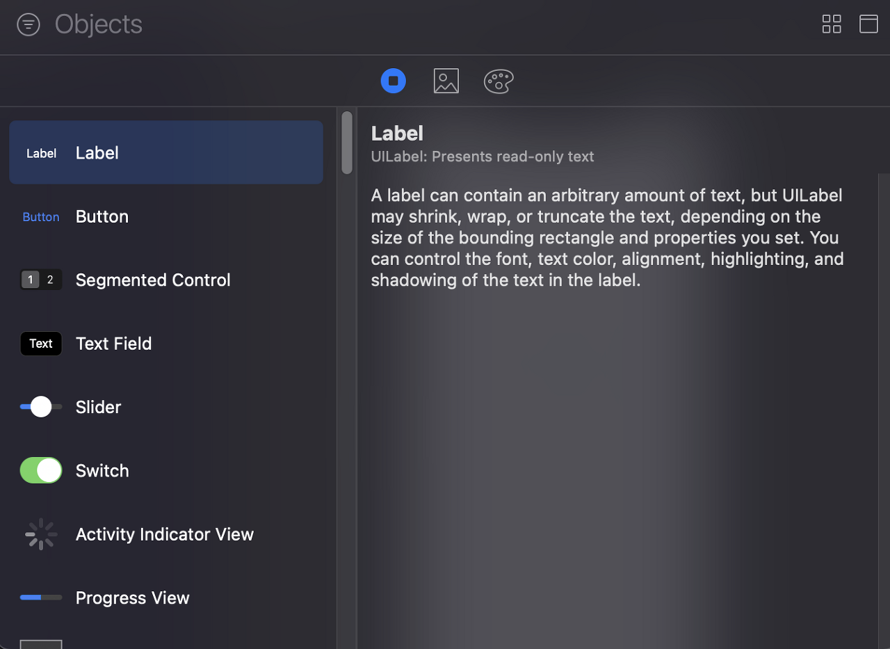Select the Slider object icon
890x649 pixels.
tap(41, 407)
